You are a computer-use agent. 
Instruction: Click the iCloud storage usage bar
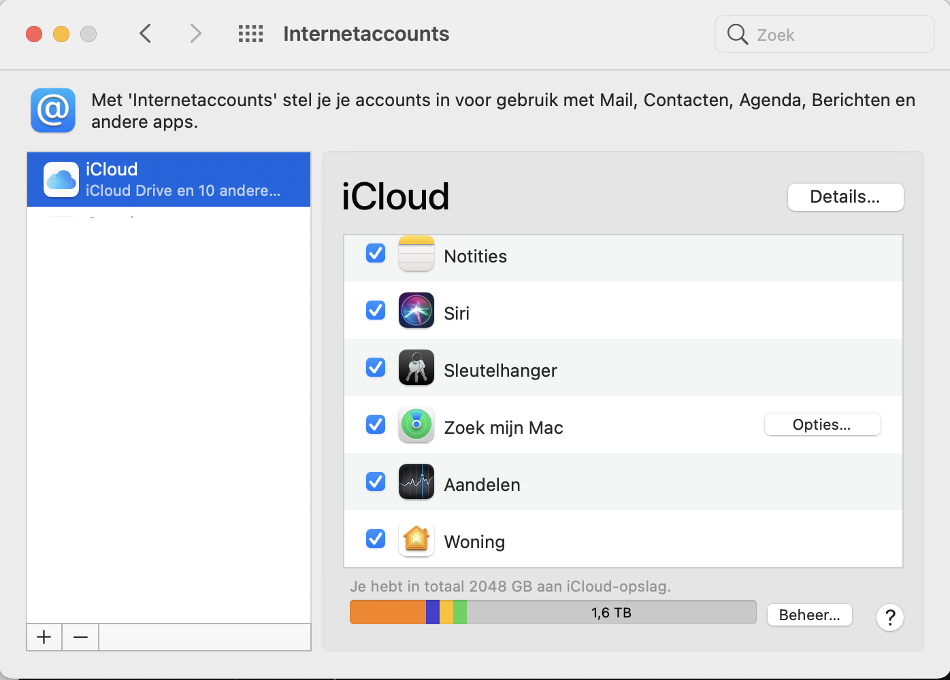click(553, 613)
